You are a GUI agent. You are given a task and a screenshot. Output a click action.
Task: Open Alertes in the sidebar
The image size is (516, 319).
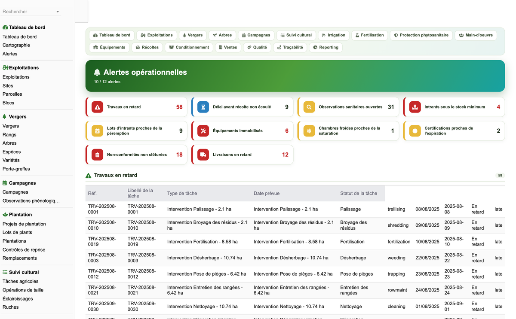[10, 54]
